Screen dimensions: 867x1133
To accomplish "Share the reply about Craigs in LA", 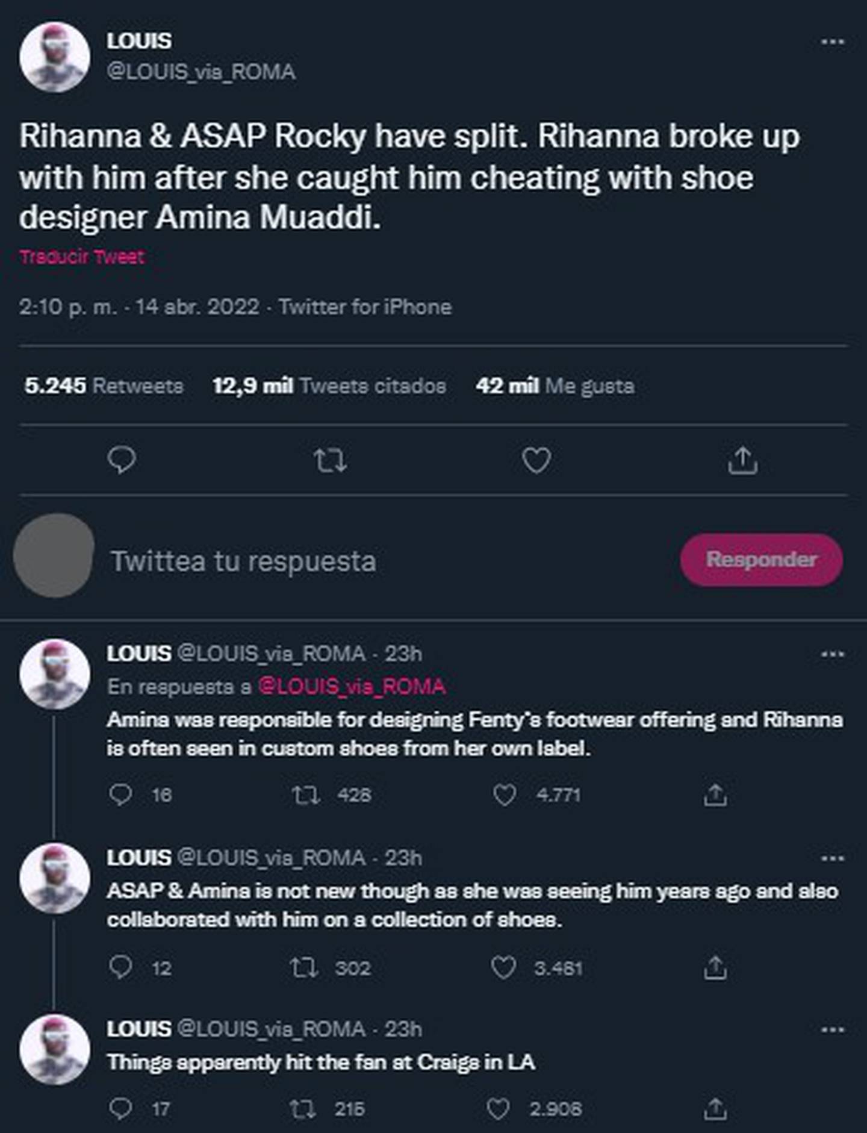I will [715, 1109].
